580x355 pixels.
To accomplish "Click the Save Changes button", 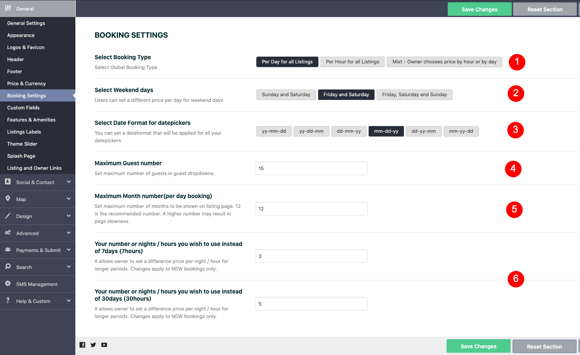I will [479, 9].
